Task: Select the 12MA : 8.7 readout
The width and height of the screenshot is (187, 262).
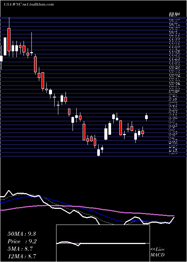Action: [x=22, y=256]
